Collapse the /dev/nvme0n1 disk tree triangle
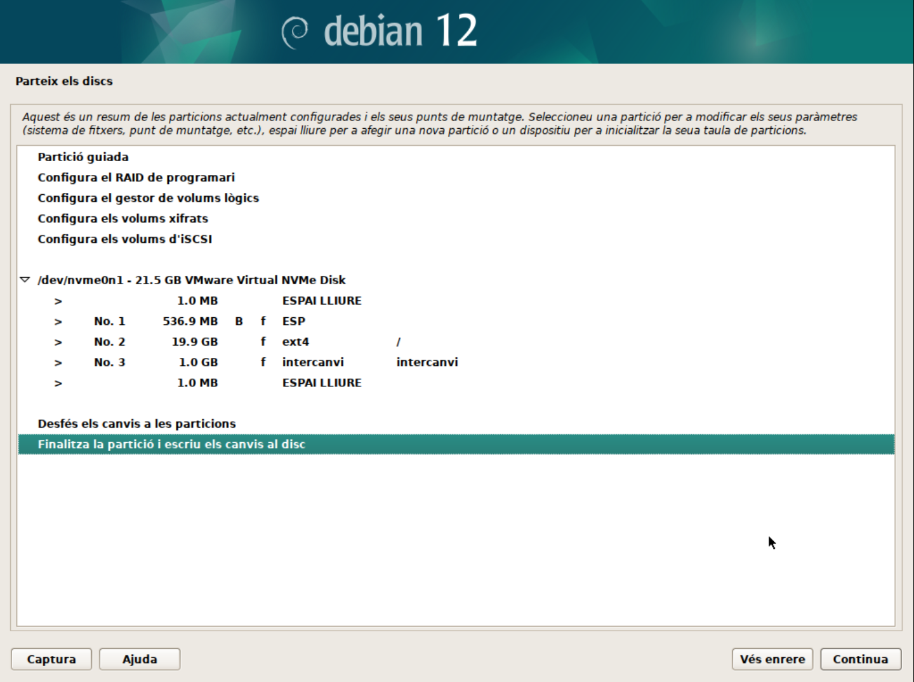 click(25, 280)
